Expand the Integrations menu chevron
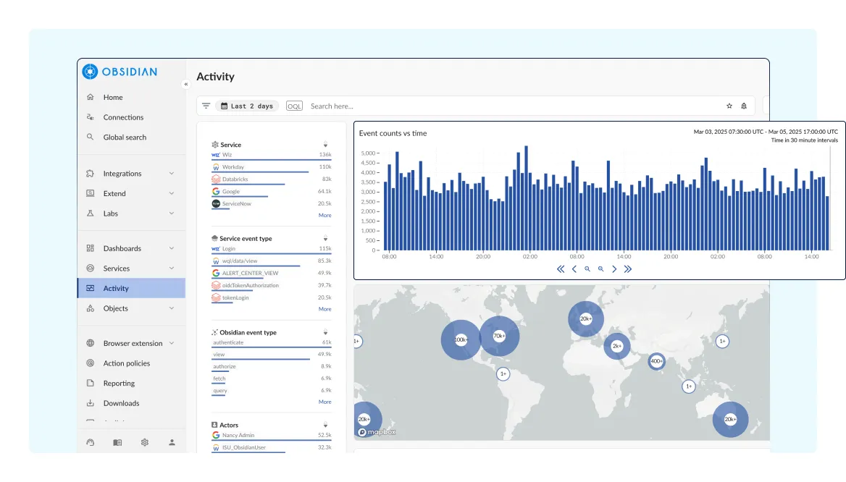Image resolution: width=846 pixels, height=482 pixels. click(x=172, y=174)
